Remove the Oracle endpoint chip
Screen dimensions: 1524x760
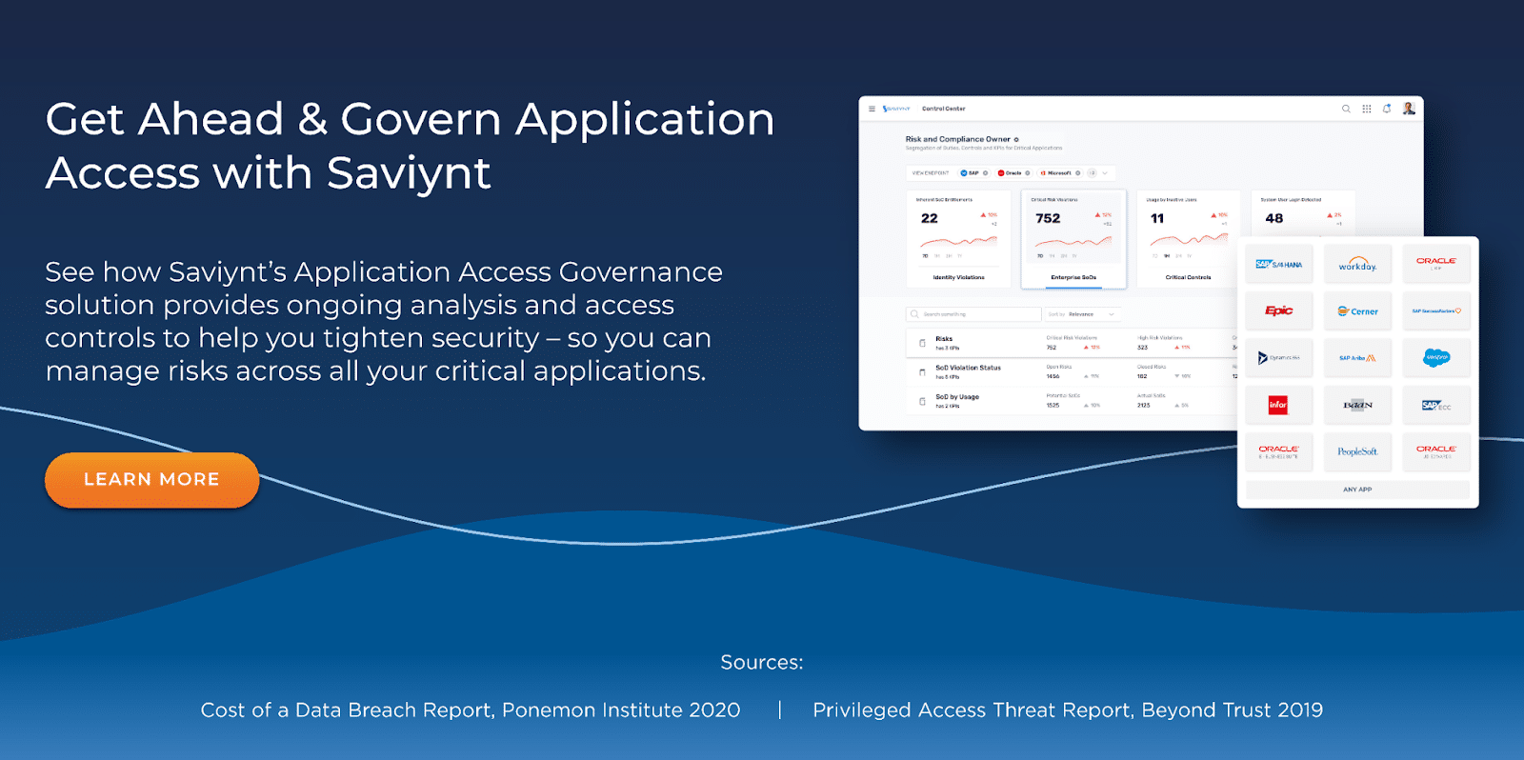coord(1027,173)
